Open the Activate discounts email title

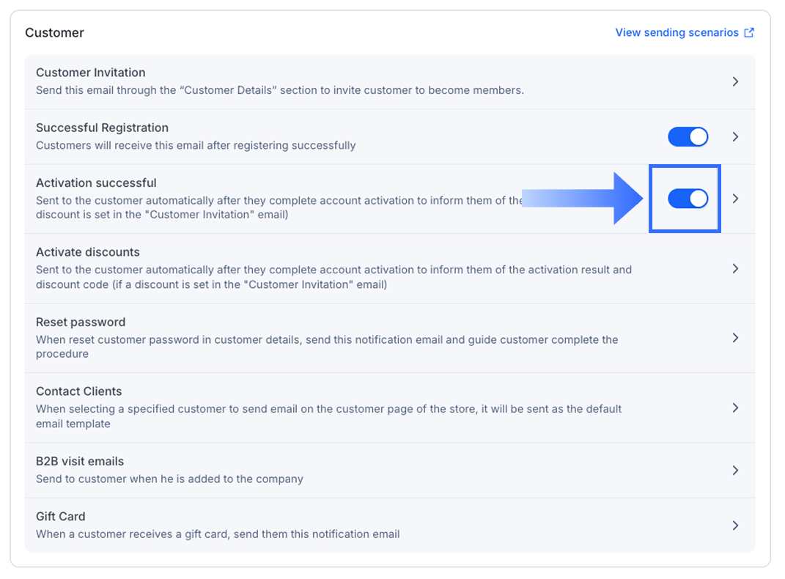click(87, 252)
